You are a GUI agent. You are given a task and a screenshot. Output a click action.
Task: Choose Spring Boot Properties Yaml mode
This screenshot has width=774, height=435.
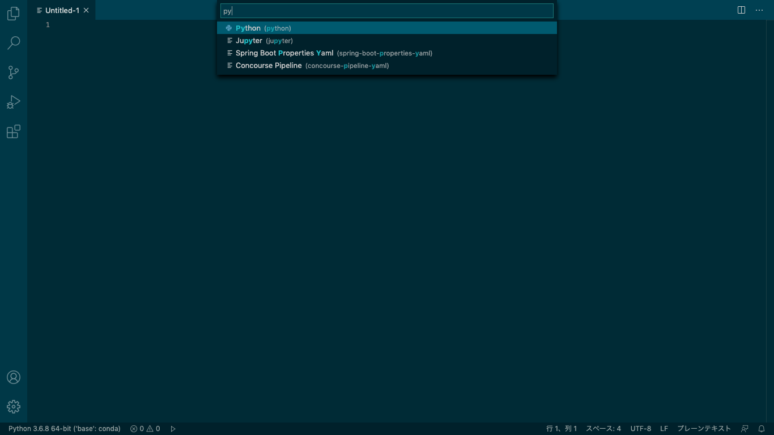[387, 53]
